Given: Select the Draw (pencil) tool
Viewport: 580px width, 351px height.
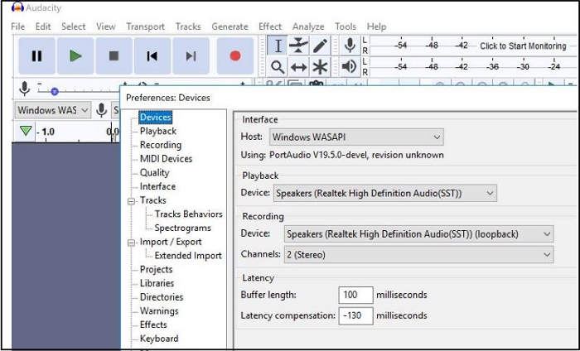Looking at the screenshot, I should click(320, 46).
